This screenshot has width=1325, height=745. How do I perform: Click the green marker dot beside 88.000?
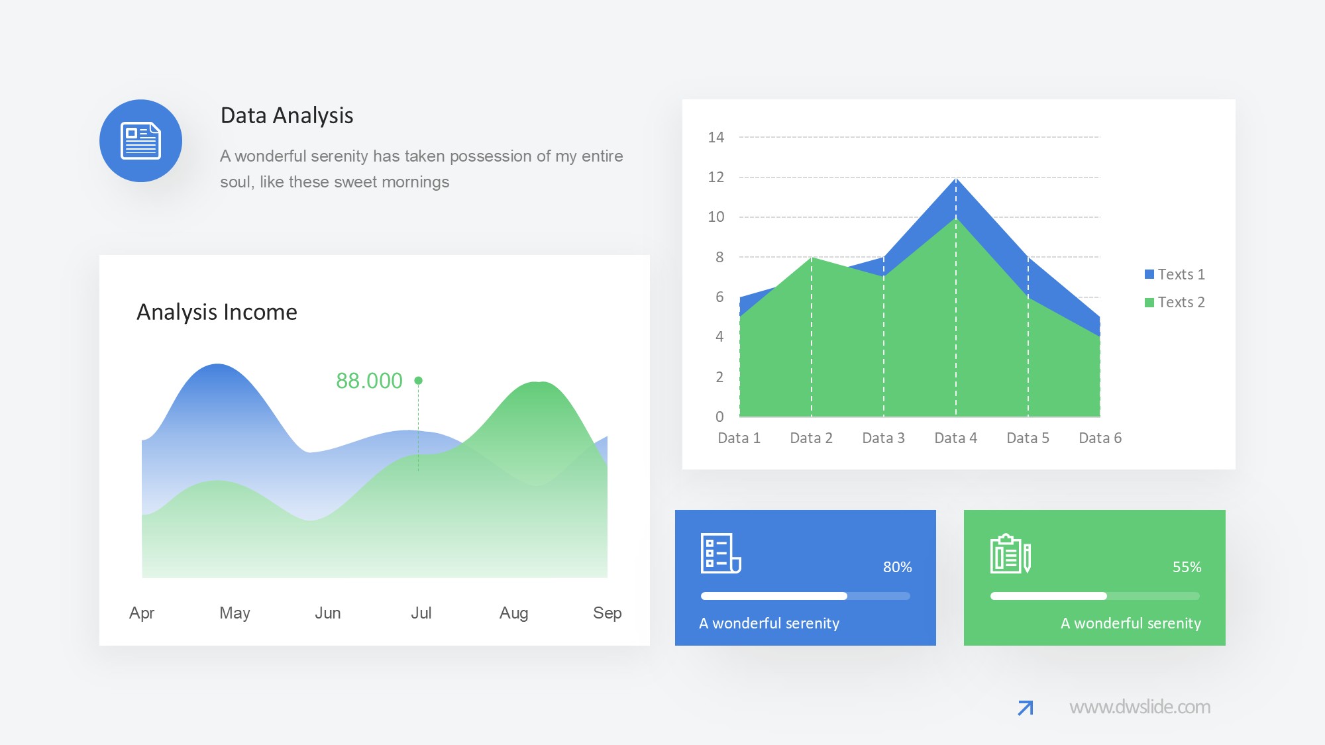coord(418,380)
